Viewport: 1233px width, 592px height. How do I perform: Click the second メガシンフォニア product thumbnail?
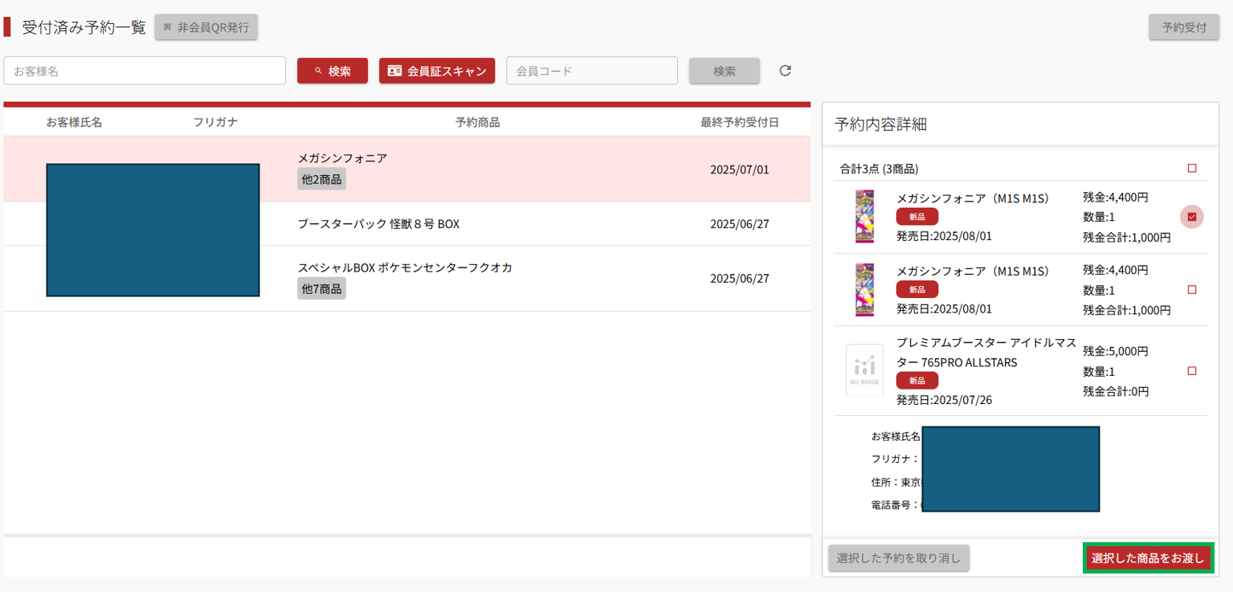click(x=864, y=290)
